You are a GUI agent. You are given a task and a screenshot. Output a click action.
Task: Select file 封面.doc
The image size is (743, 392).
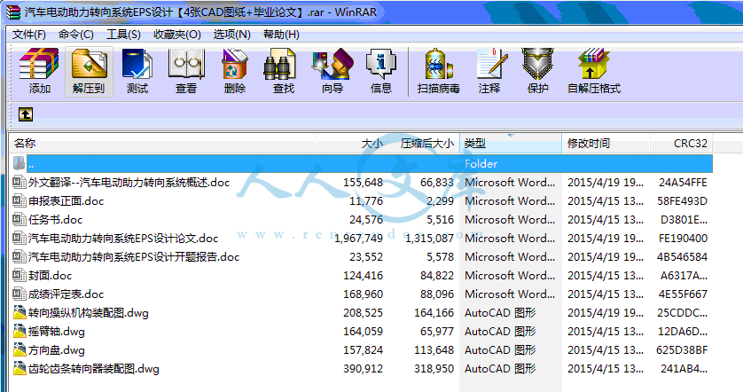coord(51,276)
